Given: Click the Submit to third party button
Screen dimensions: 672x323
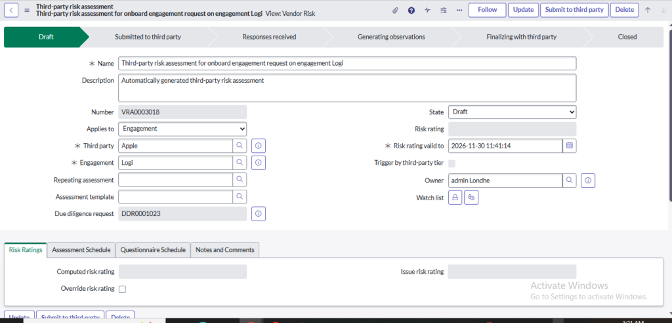Looking at the screenshot, I should click(574, 10).
